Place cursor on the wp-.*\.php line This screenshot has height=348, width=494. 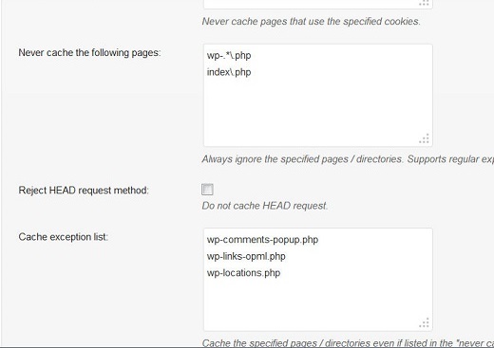[229, 56]
